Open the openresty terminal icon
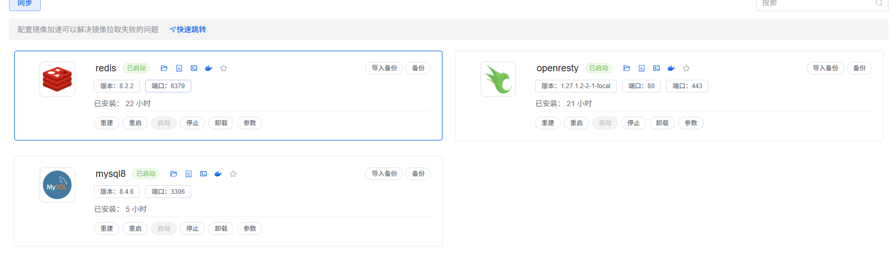This screenshot has height=263, width=895. tap(657, 68)
